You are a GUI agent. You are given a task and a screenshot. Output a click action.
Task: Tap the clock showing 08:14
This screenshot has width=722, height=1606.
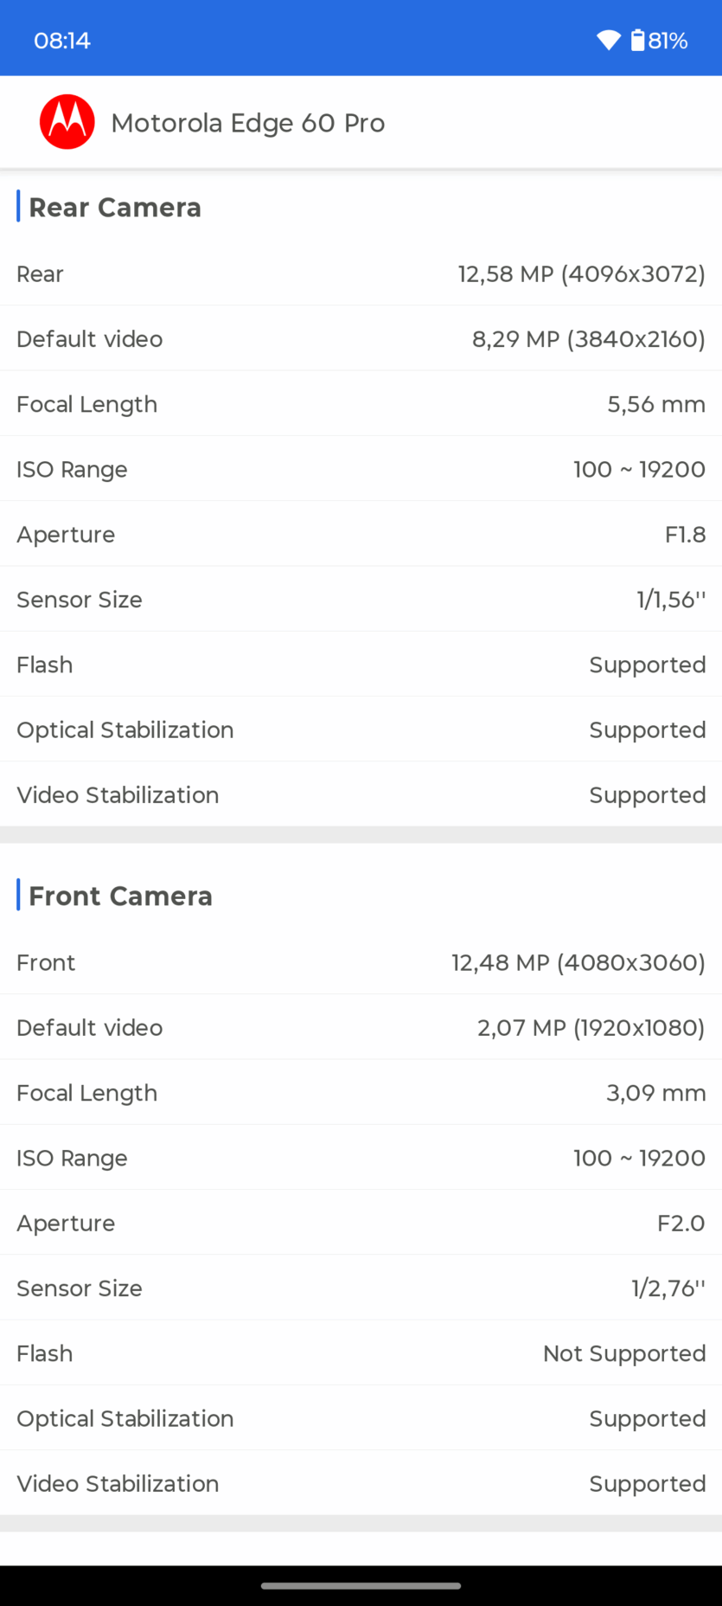[62, 41]
